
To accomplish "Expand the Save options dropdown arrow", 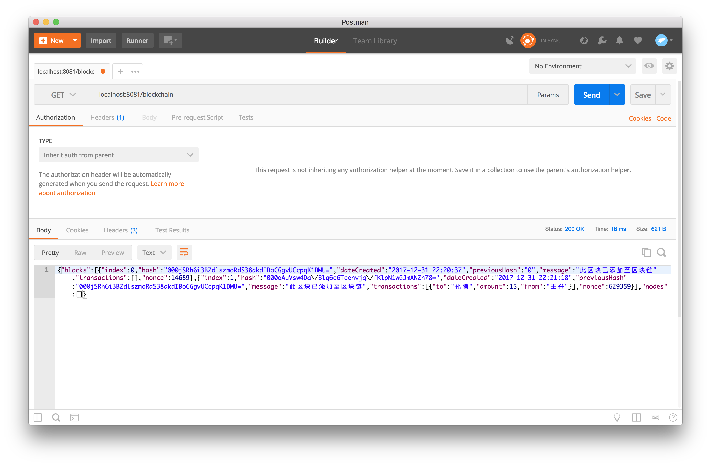I will (x=663, y=95).
